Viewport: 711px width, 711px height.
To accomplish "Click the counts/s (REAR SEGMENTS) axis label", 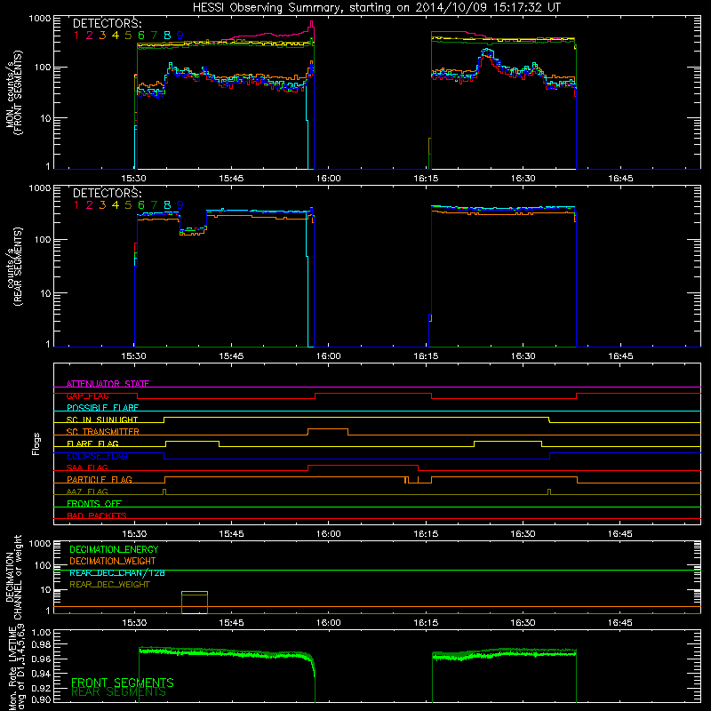I will coord(13,267).
